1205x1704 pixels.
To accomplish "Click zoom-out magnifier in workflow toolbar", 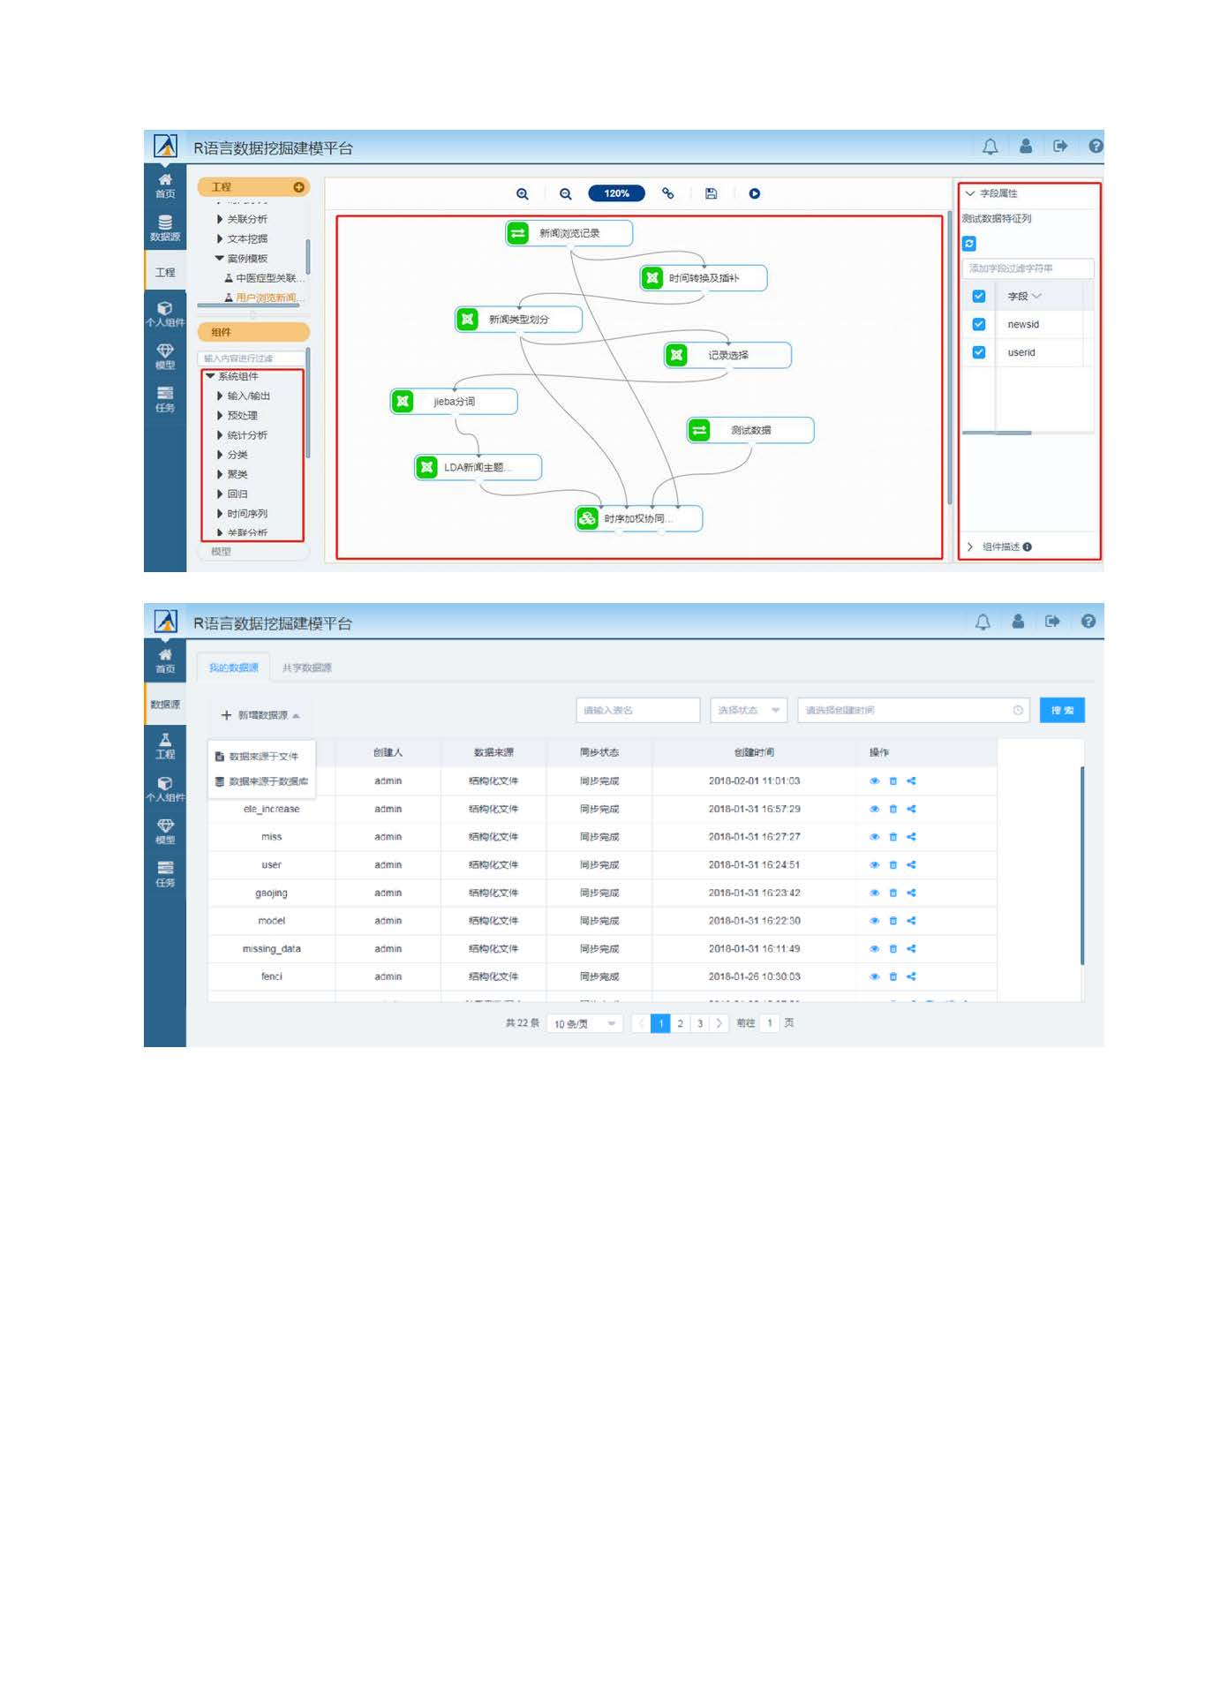I will coord(566,194).
